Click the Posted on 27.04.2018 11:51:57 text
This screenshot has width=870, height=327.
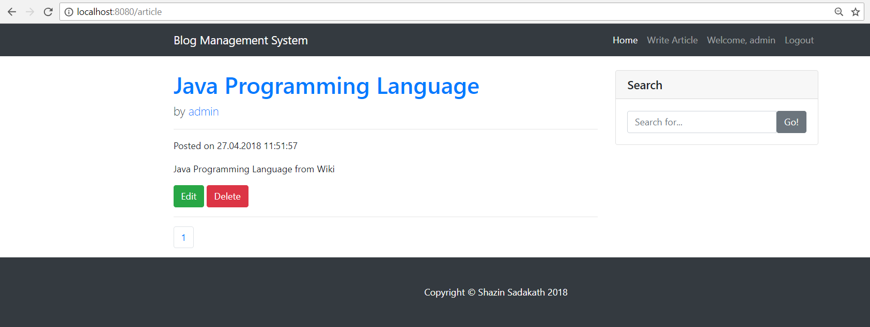[236, 146]
